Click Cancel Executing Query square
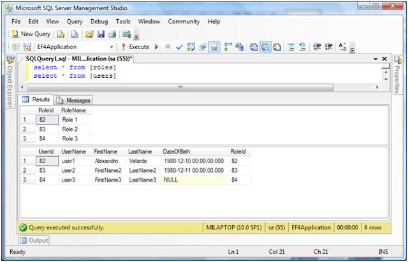This screenshot has width=408, height=262. 168,47
